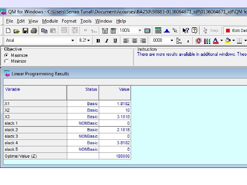Click the slack 3 row label

tap(35, 136)
